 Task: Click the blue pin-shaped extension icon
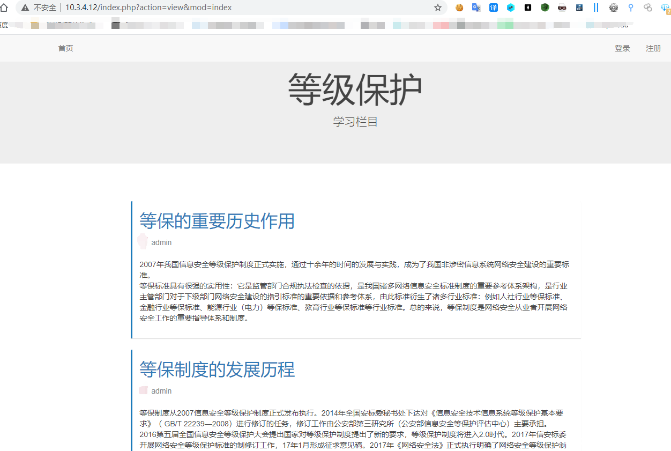[x=631, y=8]
